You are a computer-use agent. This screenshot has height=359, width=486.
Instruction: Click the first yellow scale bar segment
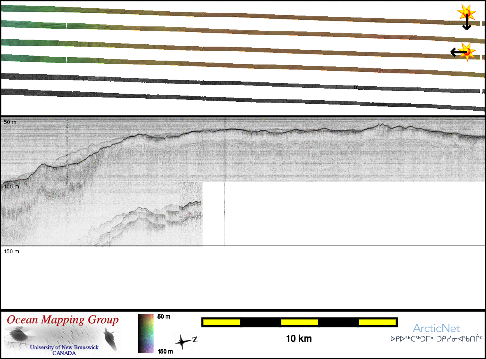click(222, 322)
